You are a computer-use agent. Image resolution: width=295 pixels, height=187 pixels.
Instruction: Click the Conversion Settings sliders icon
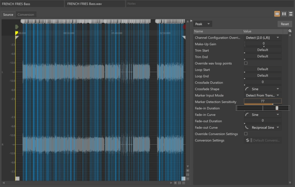click(x=247, y=140)
